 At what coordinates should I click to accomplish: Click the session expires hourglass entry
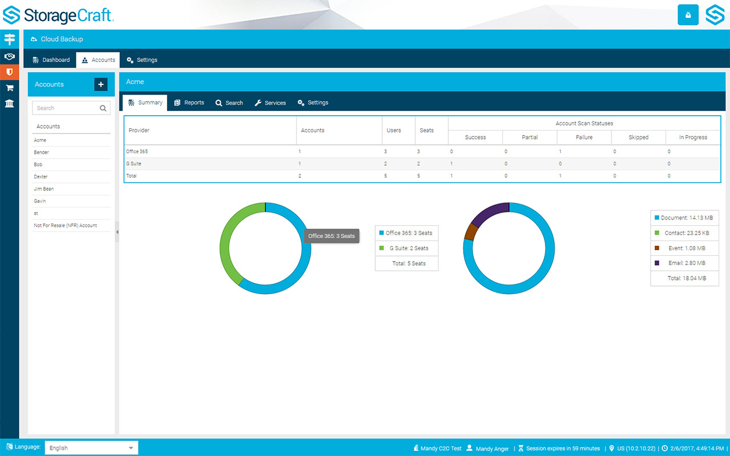559,449
